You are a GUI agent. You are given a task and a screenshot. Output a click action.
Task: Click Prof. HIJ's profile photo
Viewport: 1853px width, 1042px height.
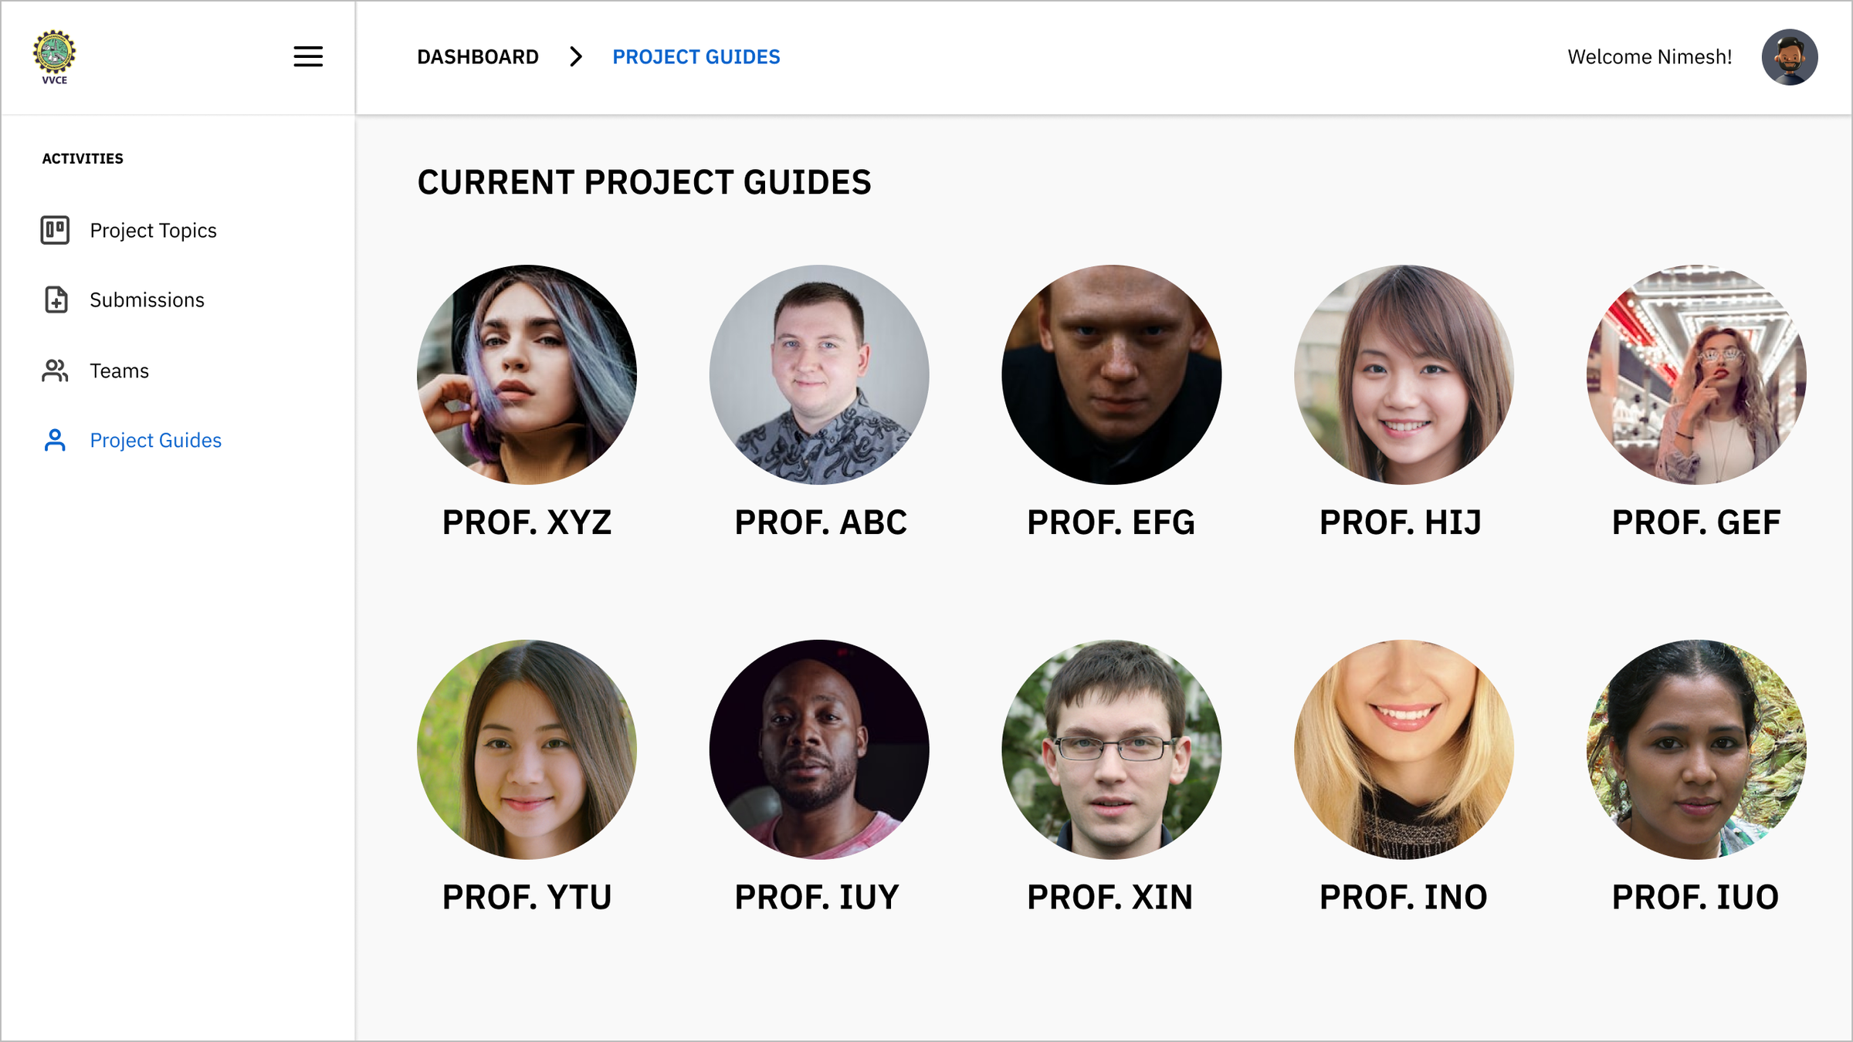coord(1404,374)
